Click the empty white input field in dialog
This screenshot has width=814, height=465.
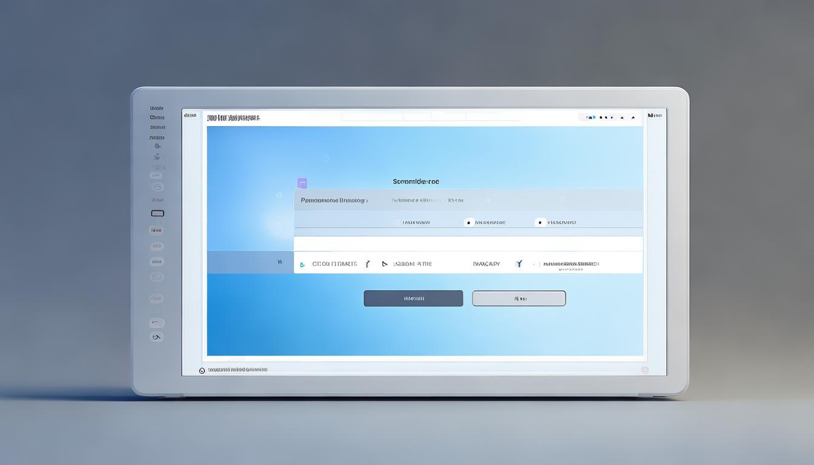click(468, 243)
